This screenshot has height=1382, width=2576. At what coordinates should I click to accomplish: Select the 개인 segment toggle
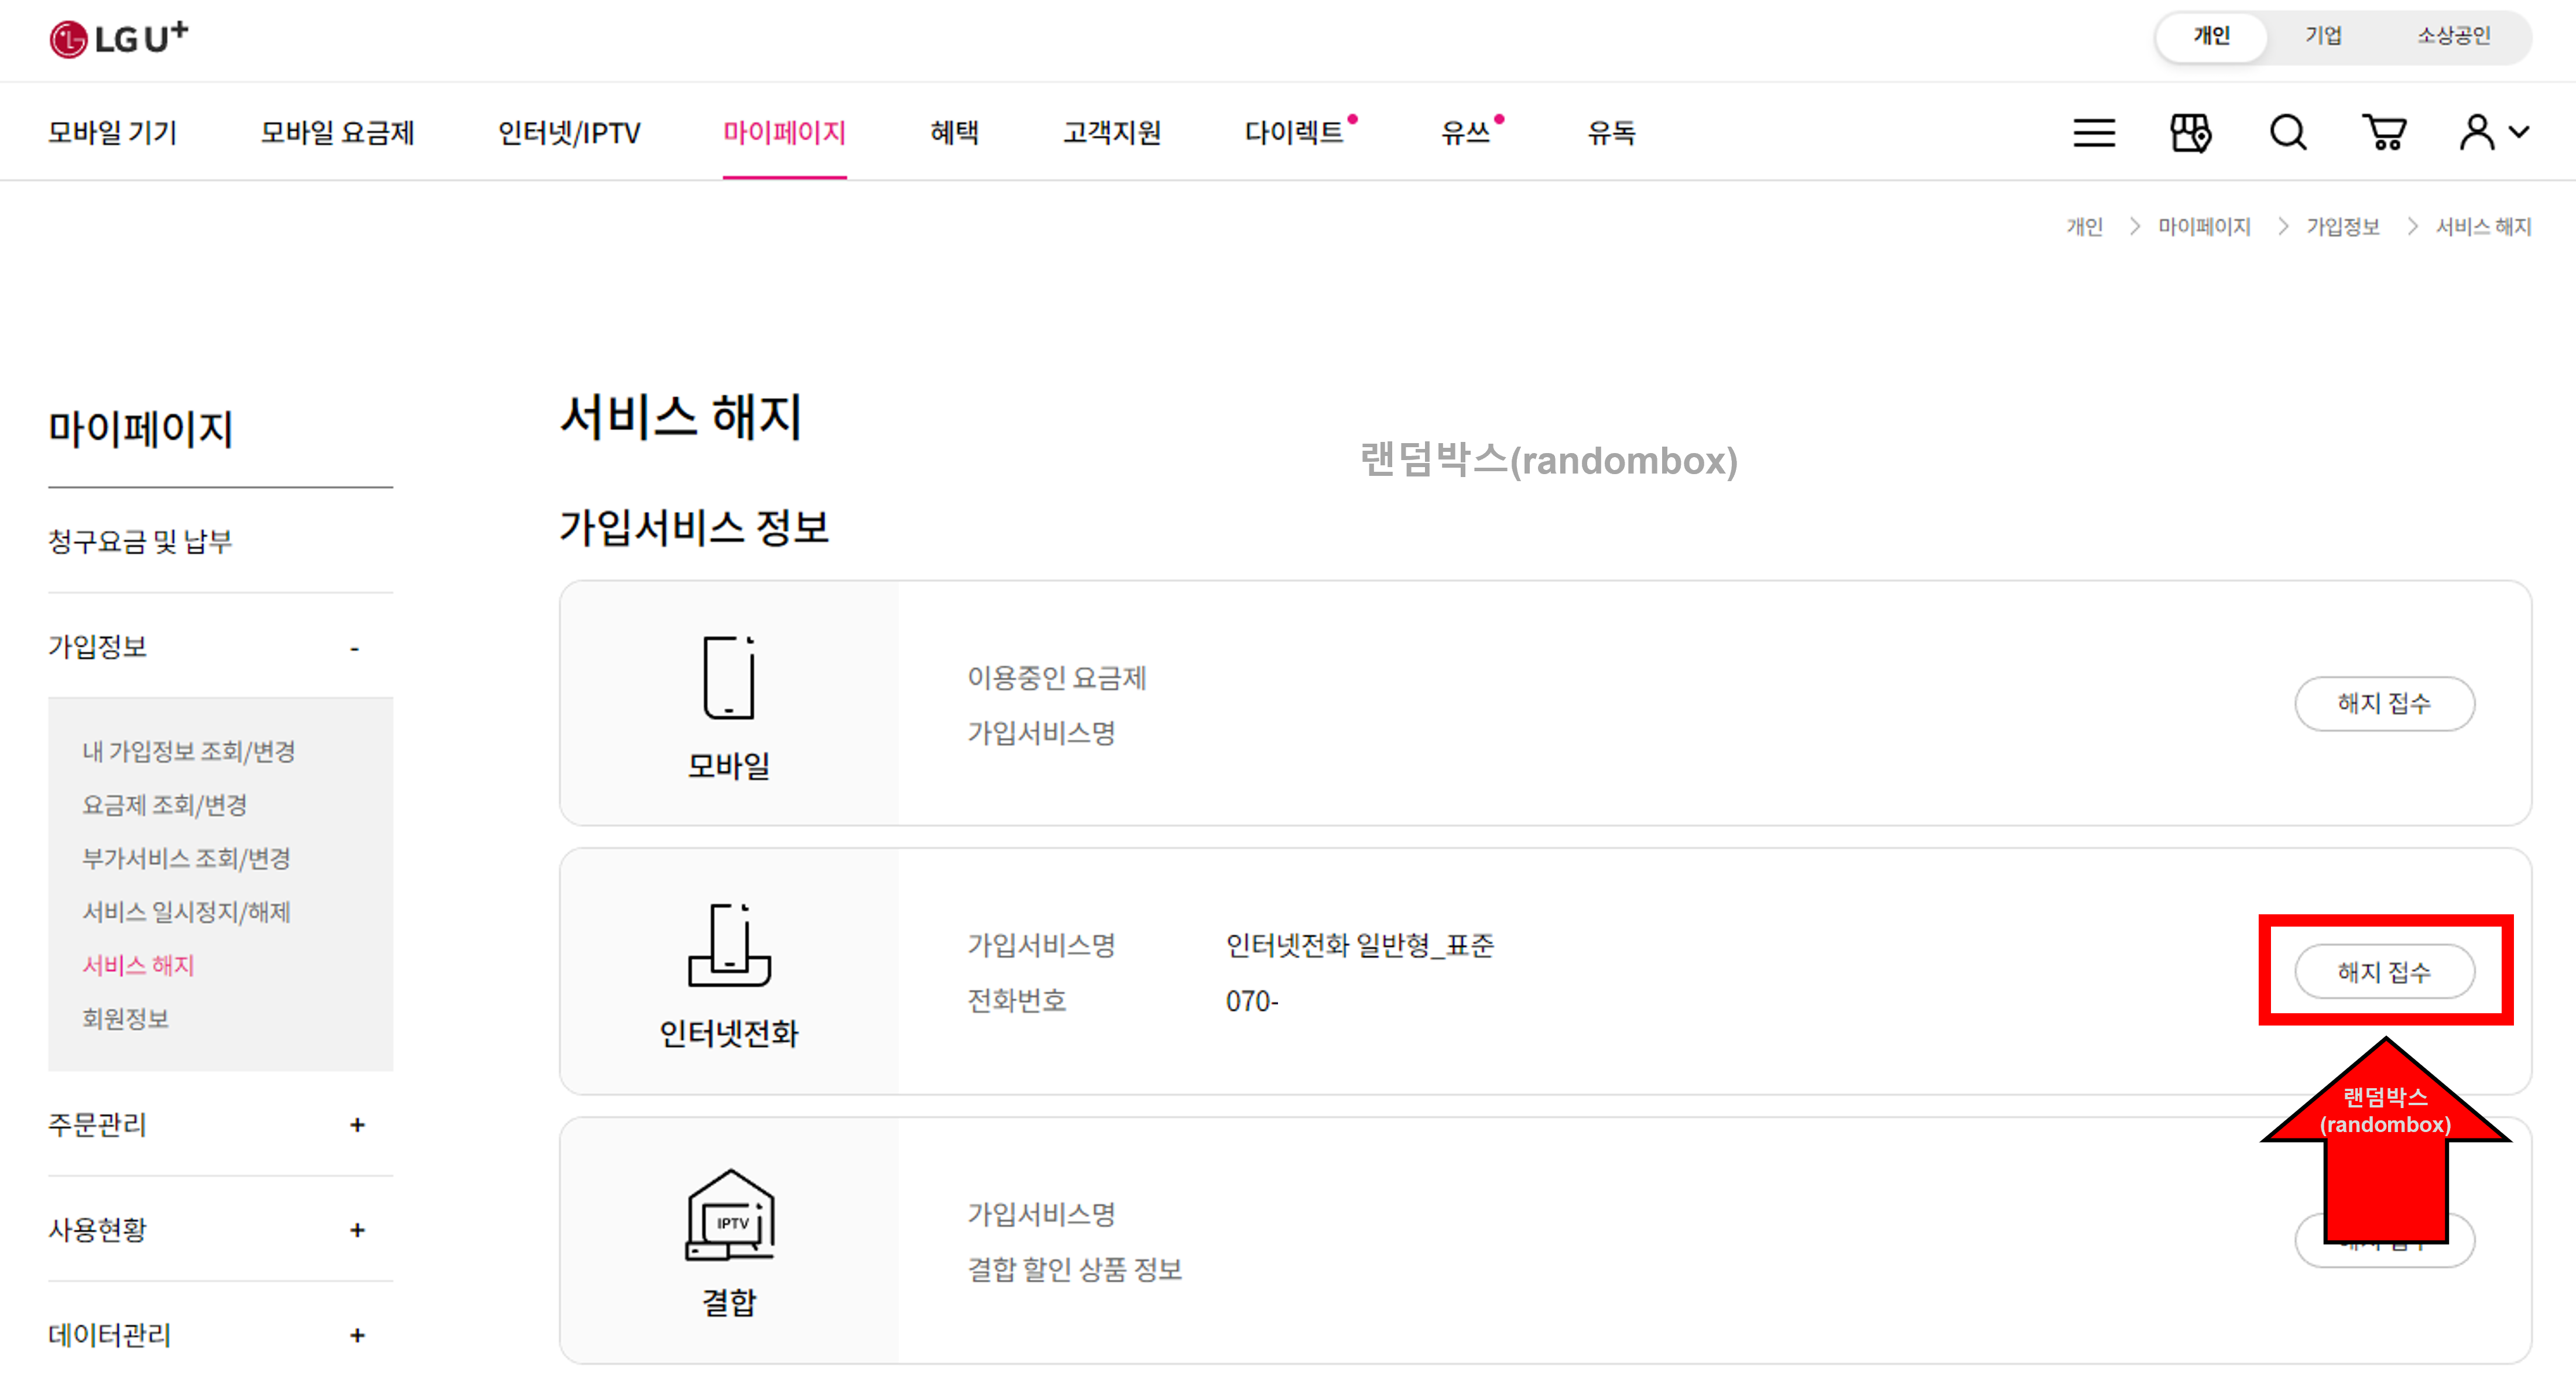click(x=2210, y=36)
